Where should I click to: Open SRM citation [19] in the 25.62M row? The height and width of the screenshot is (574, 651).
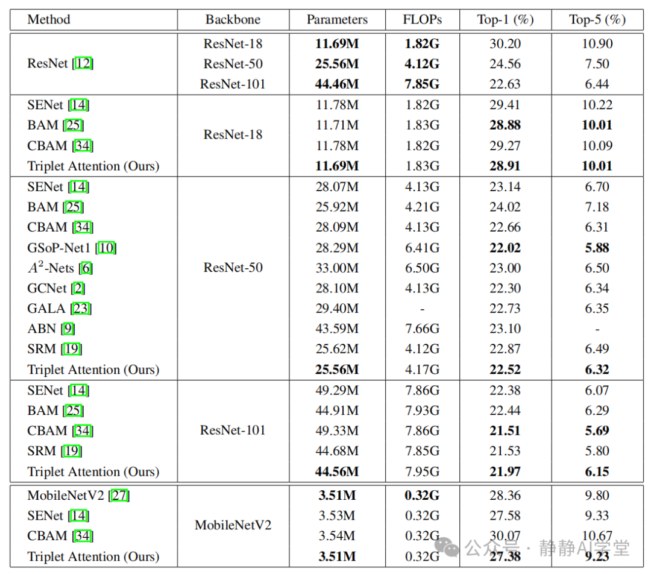point(71,349)
